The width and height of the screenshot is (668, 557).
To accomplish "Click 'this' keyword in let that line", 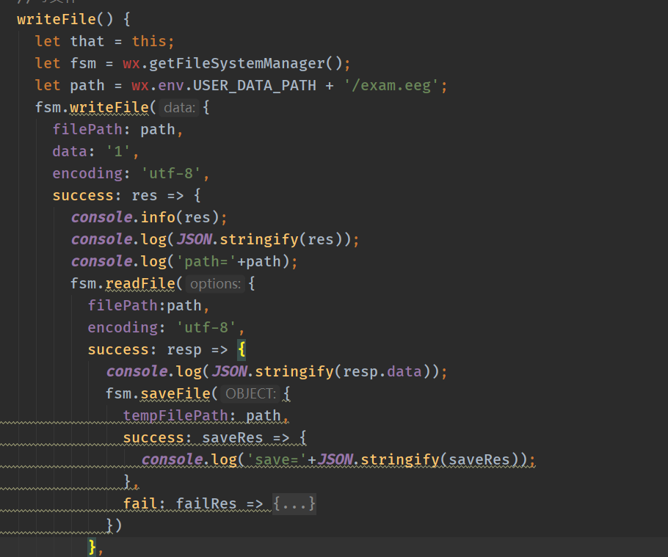I will pyautogui.click(x=149, y=41).
